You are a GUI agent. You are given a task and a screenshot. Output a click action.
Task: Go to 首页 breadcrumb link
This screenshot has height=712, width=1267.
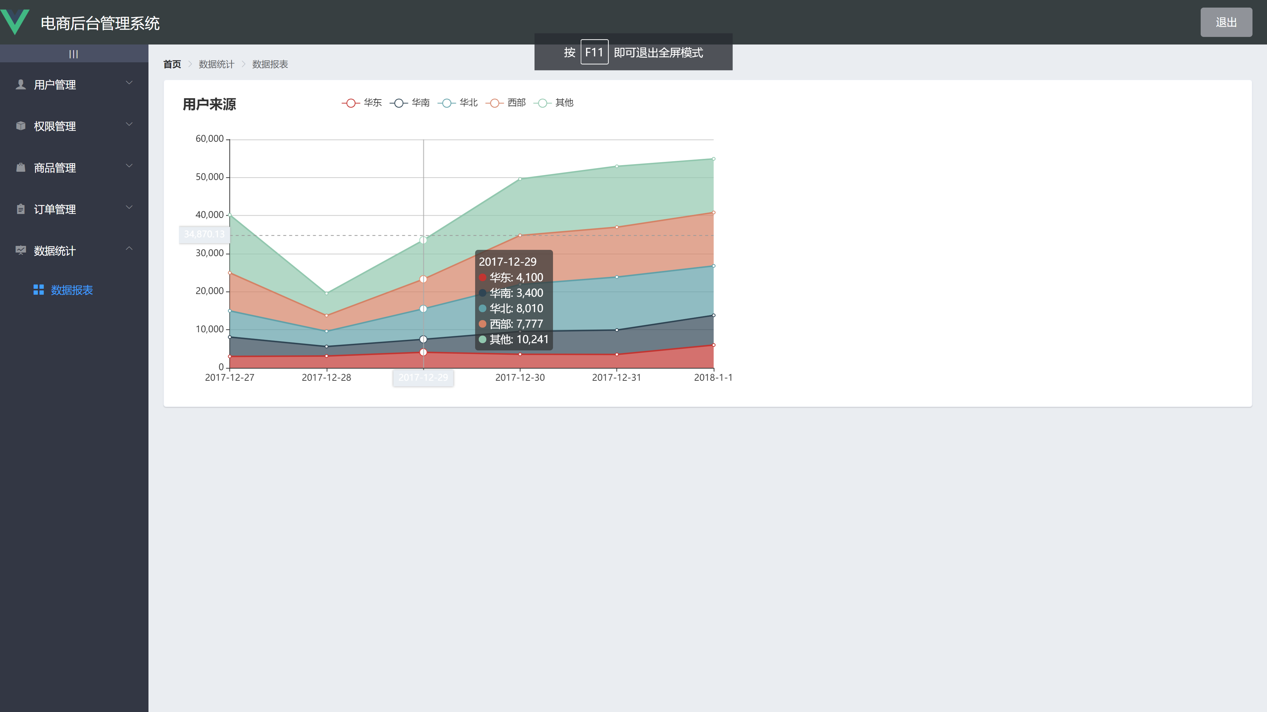click(172, 64)
